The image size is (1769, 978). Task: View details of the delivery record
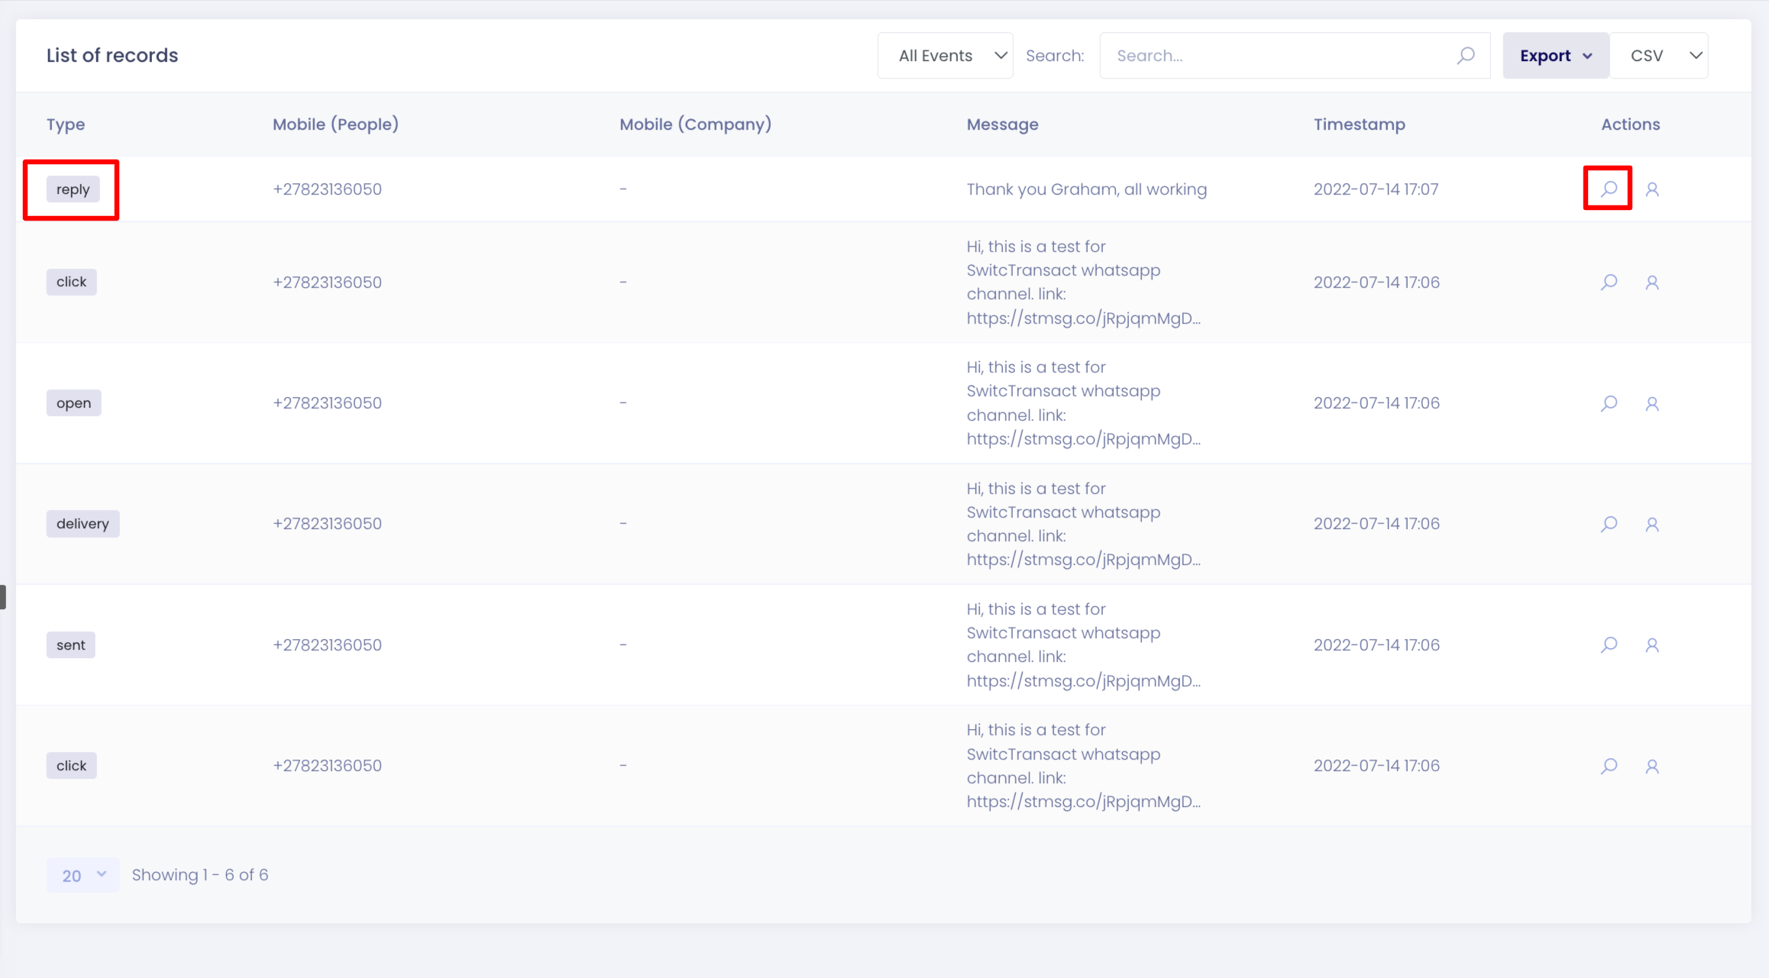click(1609, 524)
